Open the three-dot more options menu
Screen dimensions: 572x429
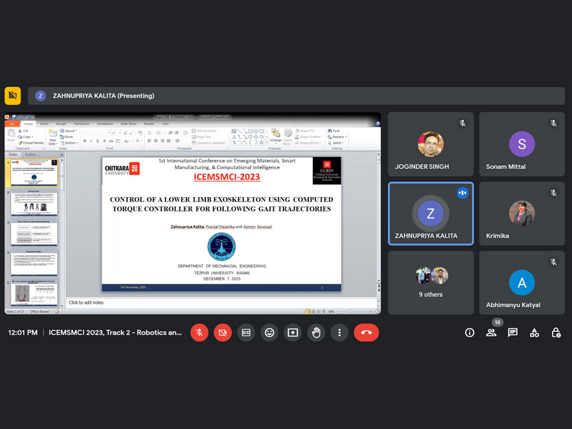tap(339, 332)
